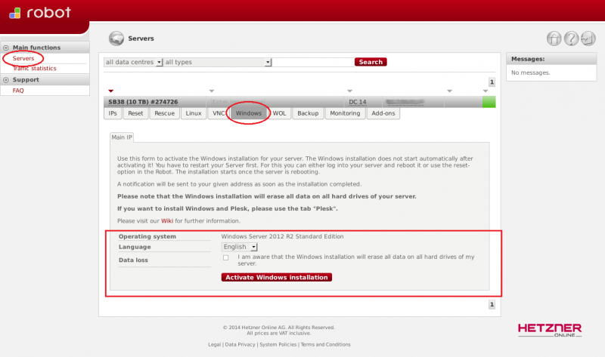Switch to the Backup tab
Screen dimensions: 605x357
[308, 113]
